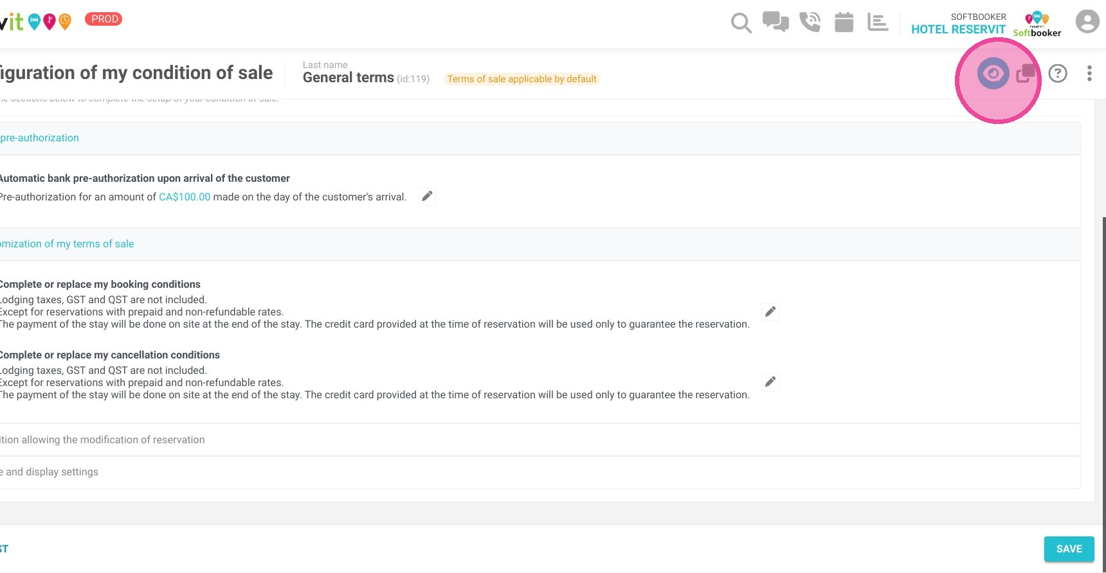
Task: Select HOTEL RESERVIT property name
Action: [958, 29]
